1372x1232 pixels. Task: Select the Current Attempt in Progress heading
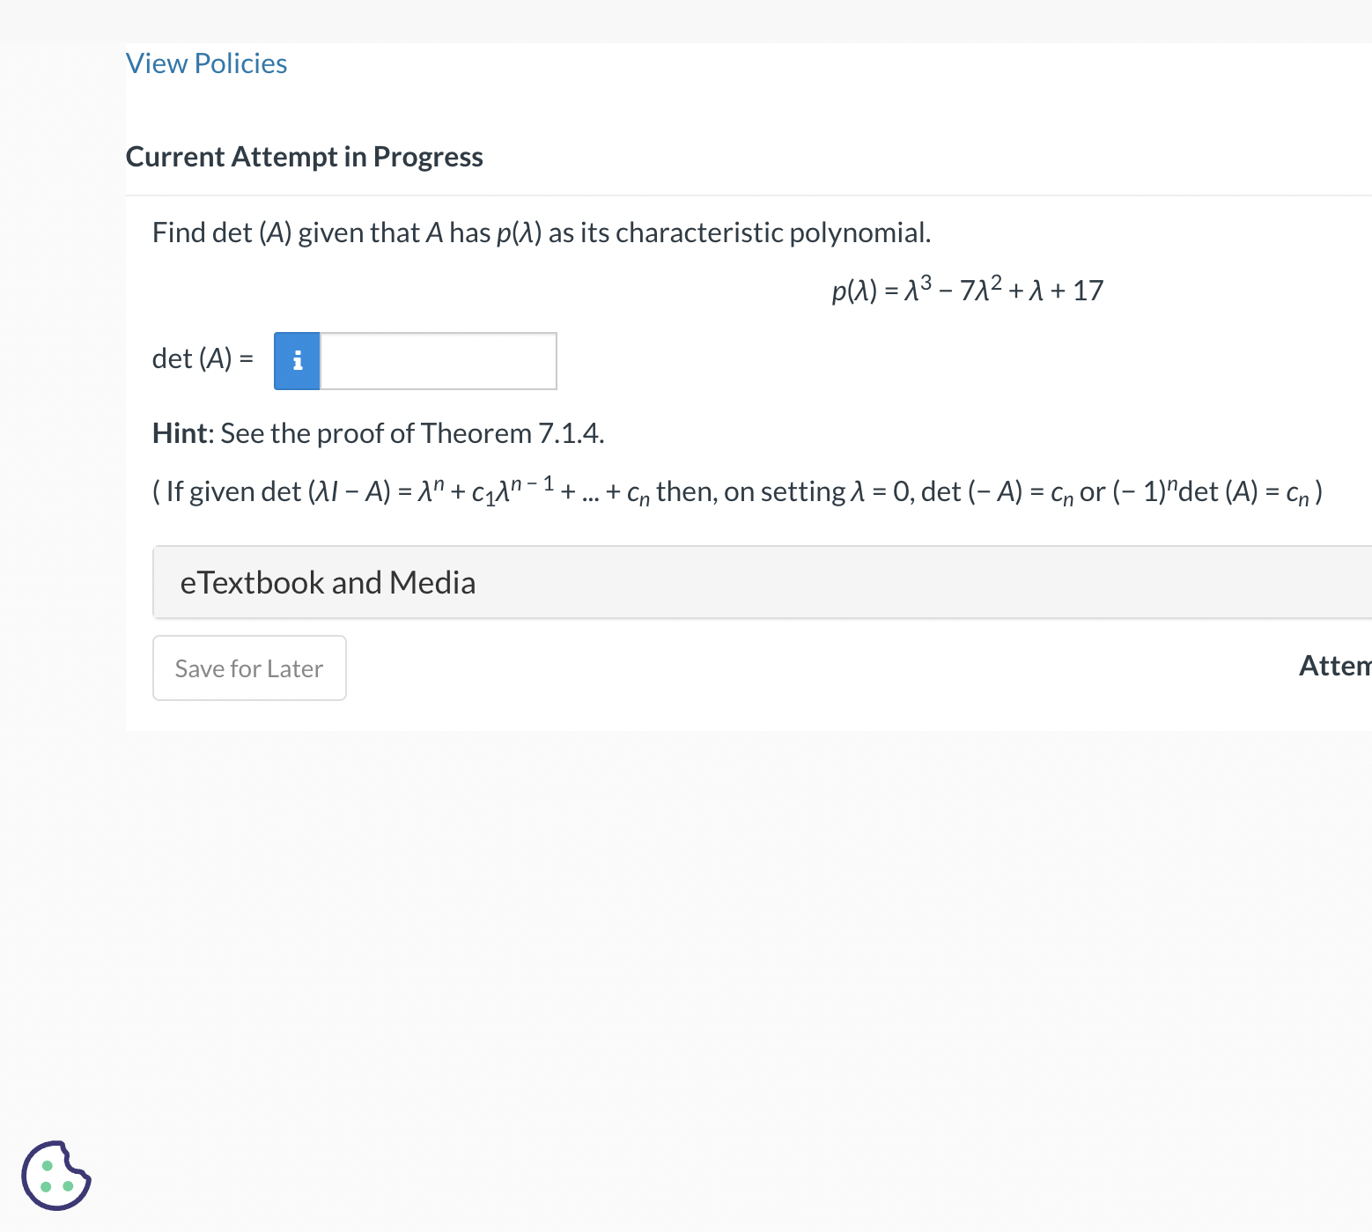(305, 156)
